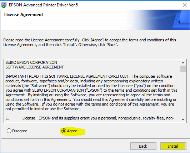Screen dimensions: 190x153
Task: Click the scrollbar track below the thumb
Action: coord(183,94)
